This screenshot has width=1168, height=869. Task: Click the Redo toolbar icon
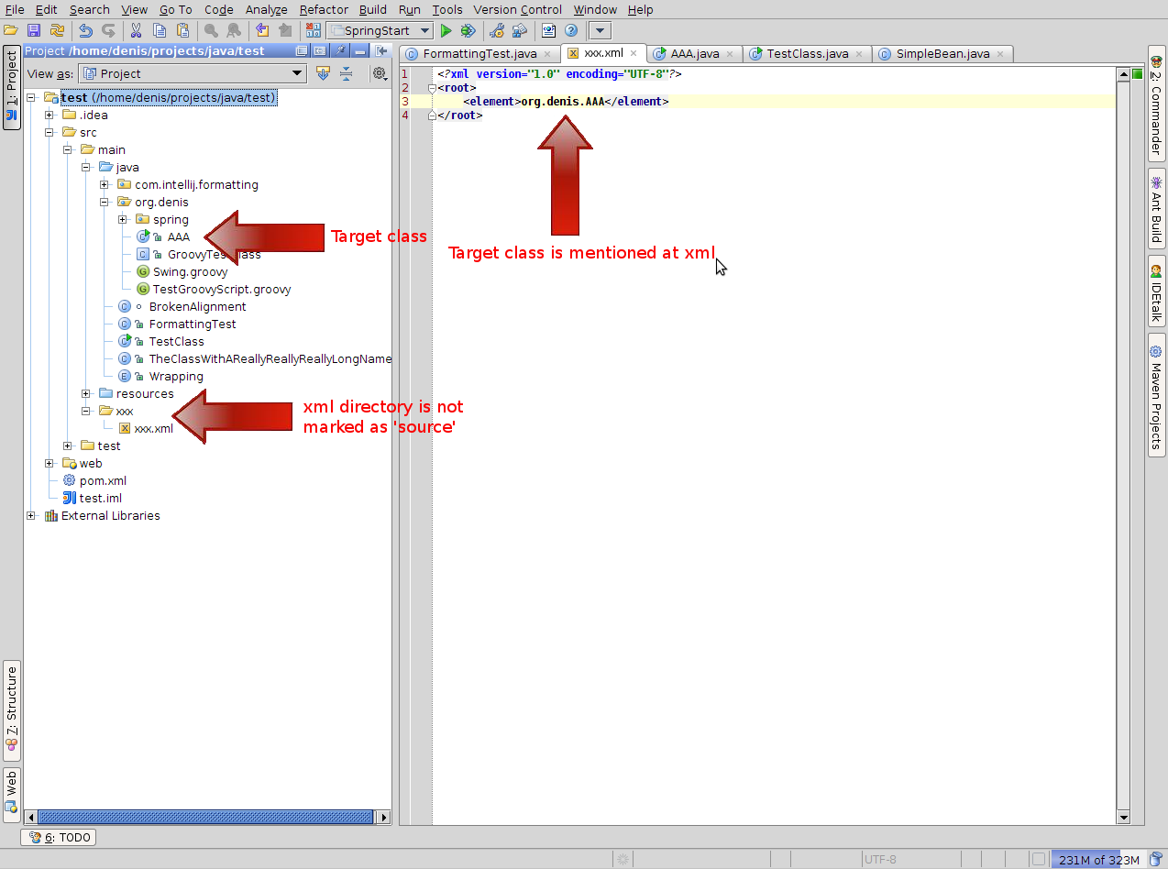tap(108, 30)
